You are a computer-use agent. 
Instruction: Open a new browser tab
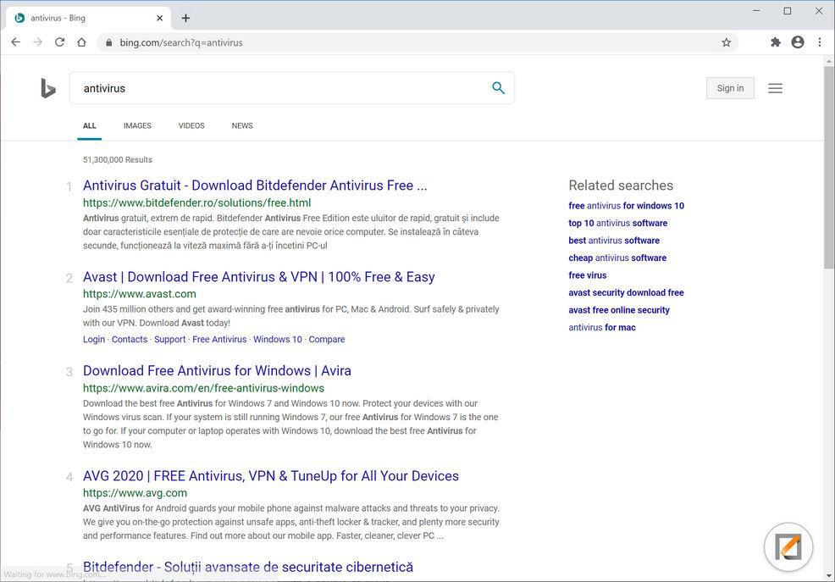tap(185, 18)
